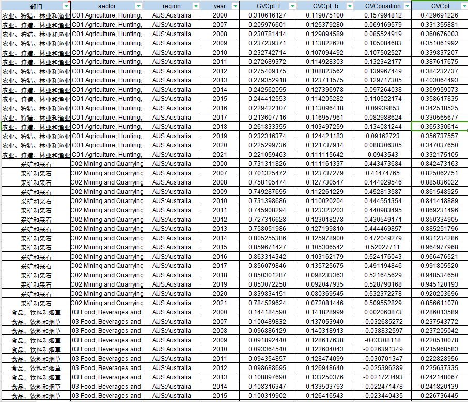Select the GVCpt value 0.286013589
The width and height of the screenshot is (468, 402).
[439, 312]
